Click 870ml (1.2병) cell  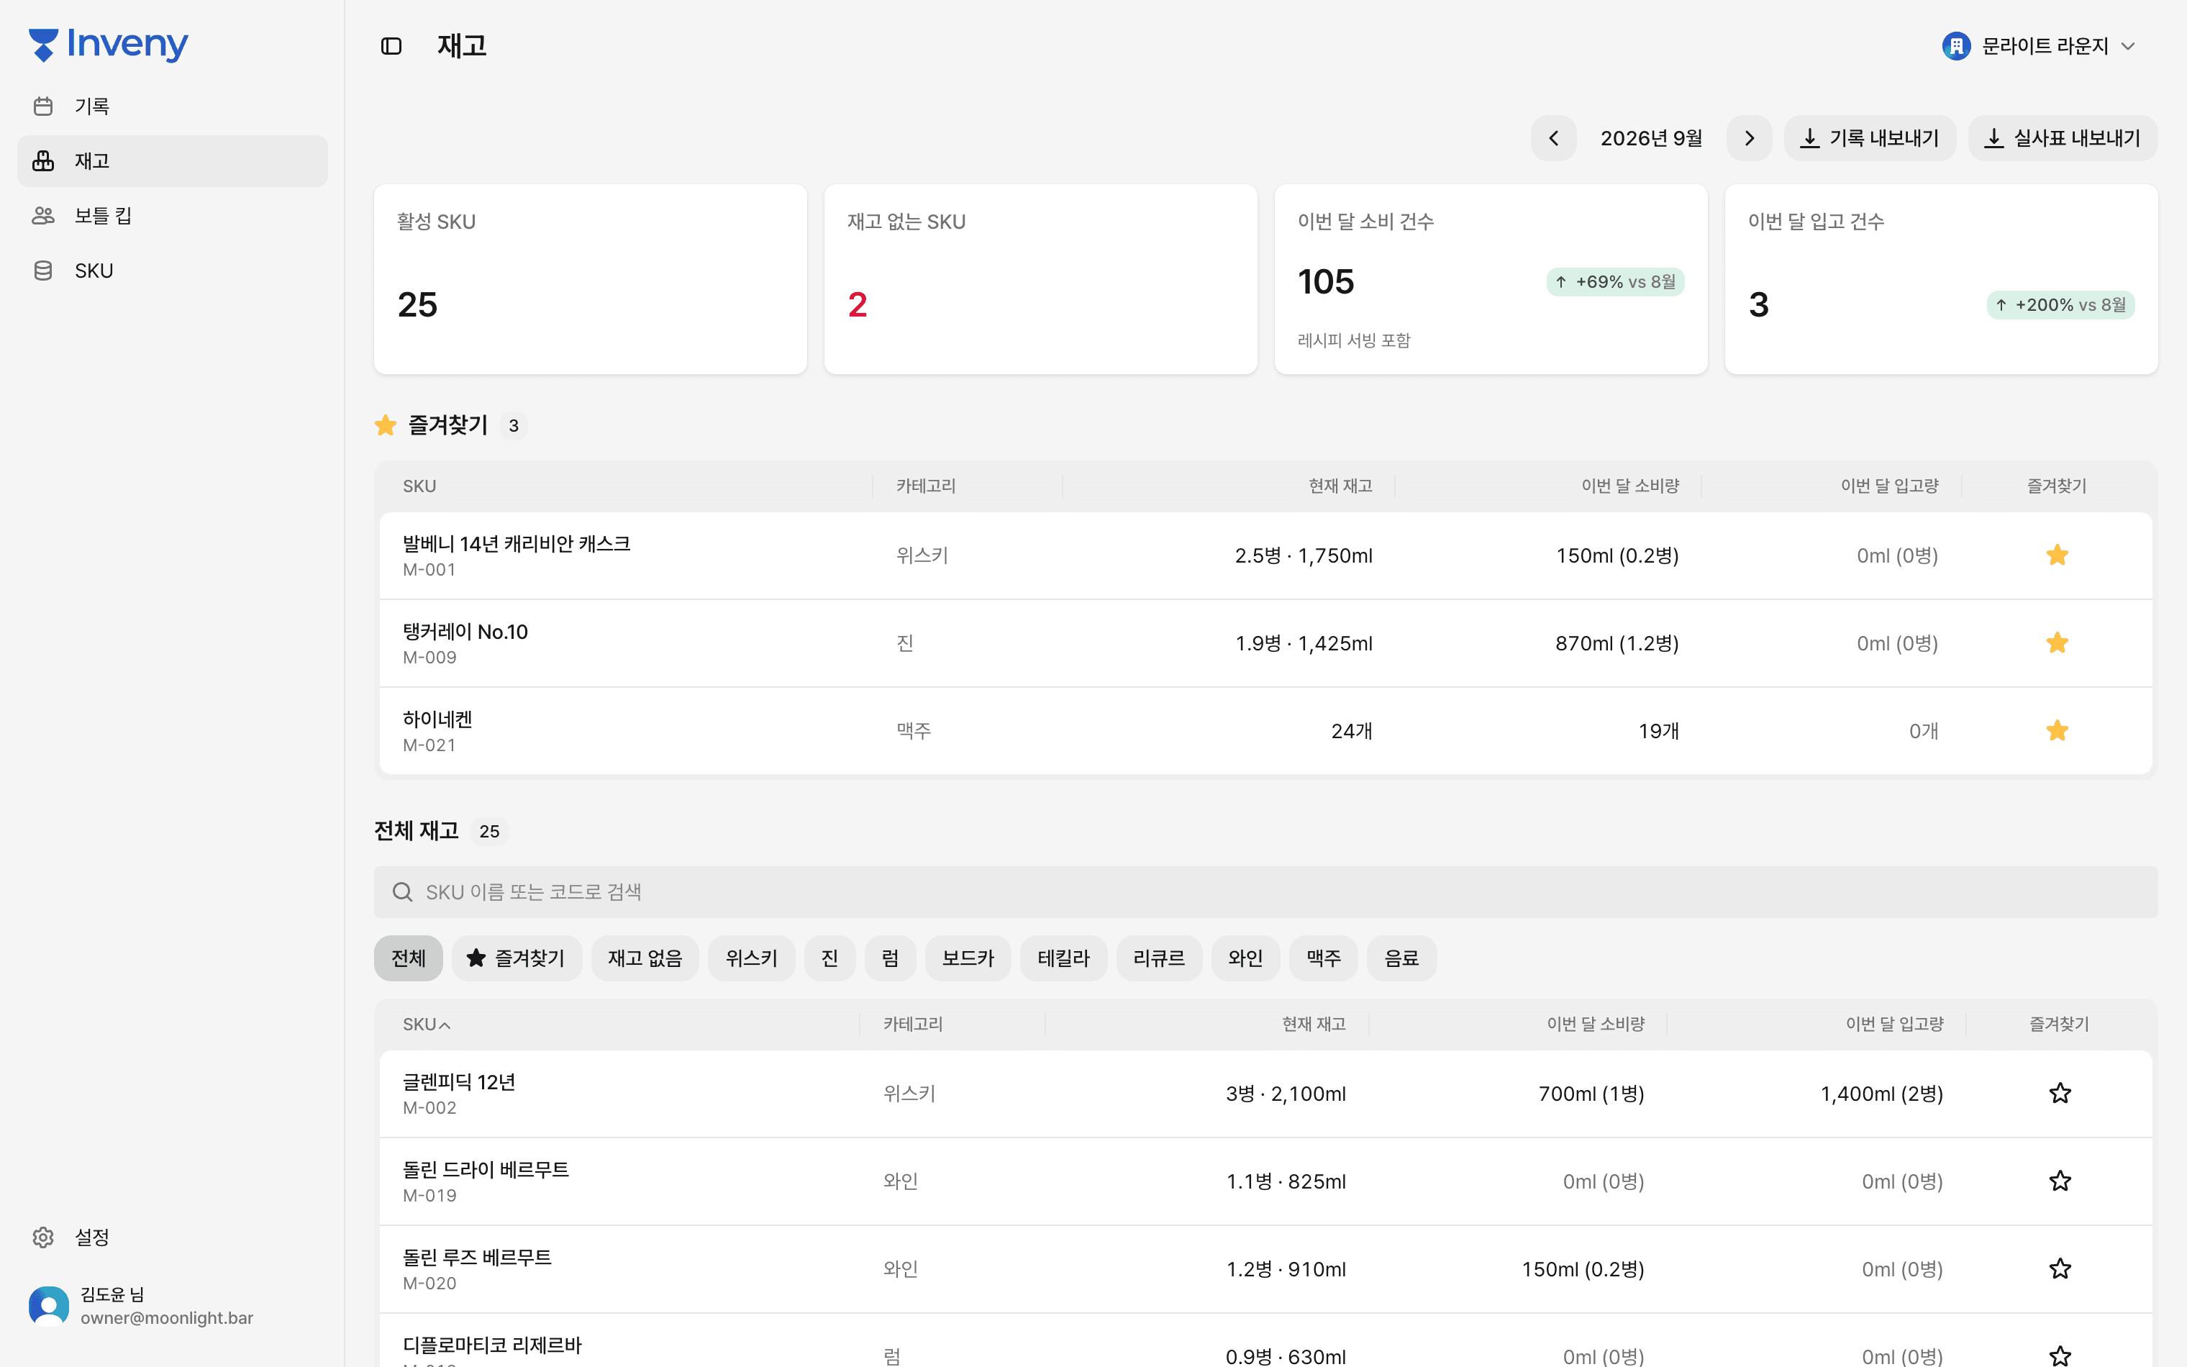point(1617,642)
